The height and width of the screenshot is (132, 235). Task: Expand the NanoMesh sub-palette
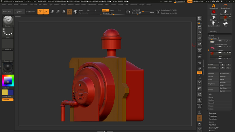(x=213, y=119)
